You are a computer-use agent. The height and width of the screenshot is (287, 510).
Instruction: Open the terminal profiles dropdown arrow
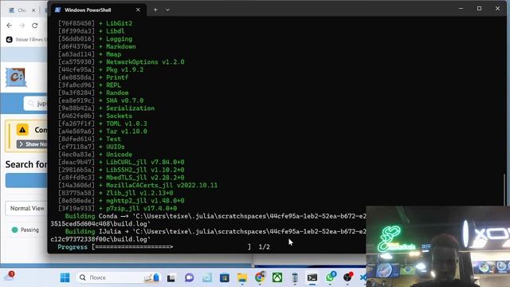point(167,10)
